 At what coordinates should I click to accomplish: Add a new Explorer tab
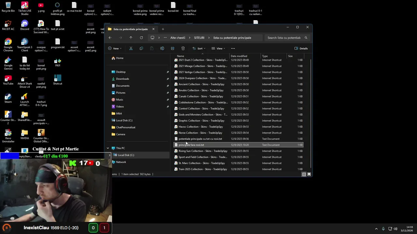click(163, 29)
